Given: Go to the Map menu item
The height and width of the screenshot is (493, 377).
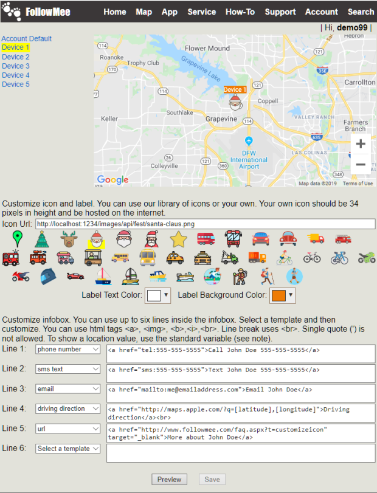Looking at the screenshot, I should point(144,12).
